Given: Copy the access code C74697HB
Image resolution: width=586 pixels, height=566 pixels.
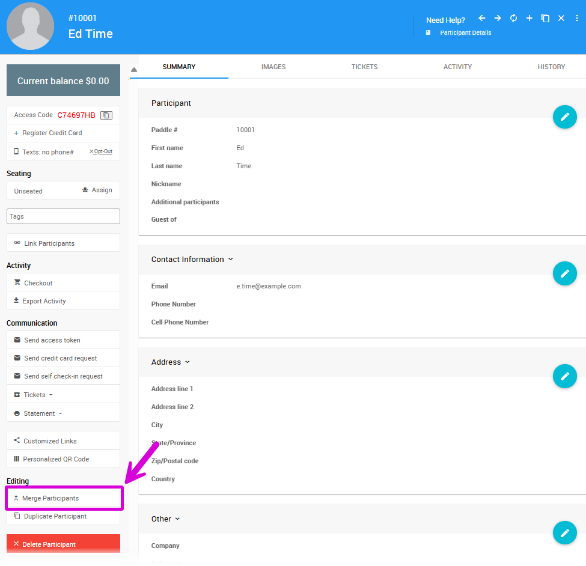Looking at the screenshot, I should pyautogui.click(x=106, y=115).
